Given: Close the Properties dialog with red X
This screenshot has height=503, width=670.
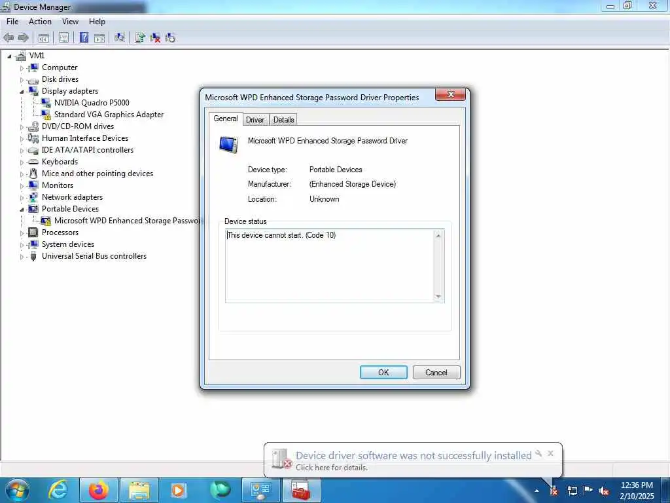Looking at the screenshot, I should [x=450, y=94].
